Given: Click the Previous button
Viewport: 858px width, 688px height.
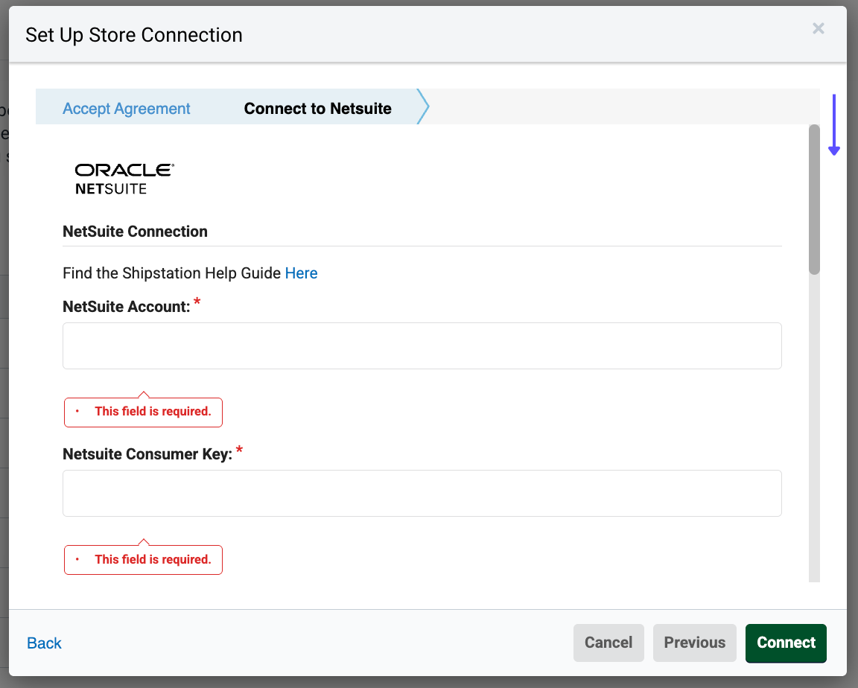Looking at the screenshot, I should 694,643.
